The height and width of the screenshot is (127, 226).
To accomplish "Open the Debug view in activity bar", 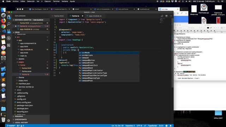I will point(8,38).
